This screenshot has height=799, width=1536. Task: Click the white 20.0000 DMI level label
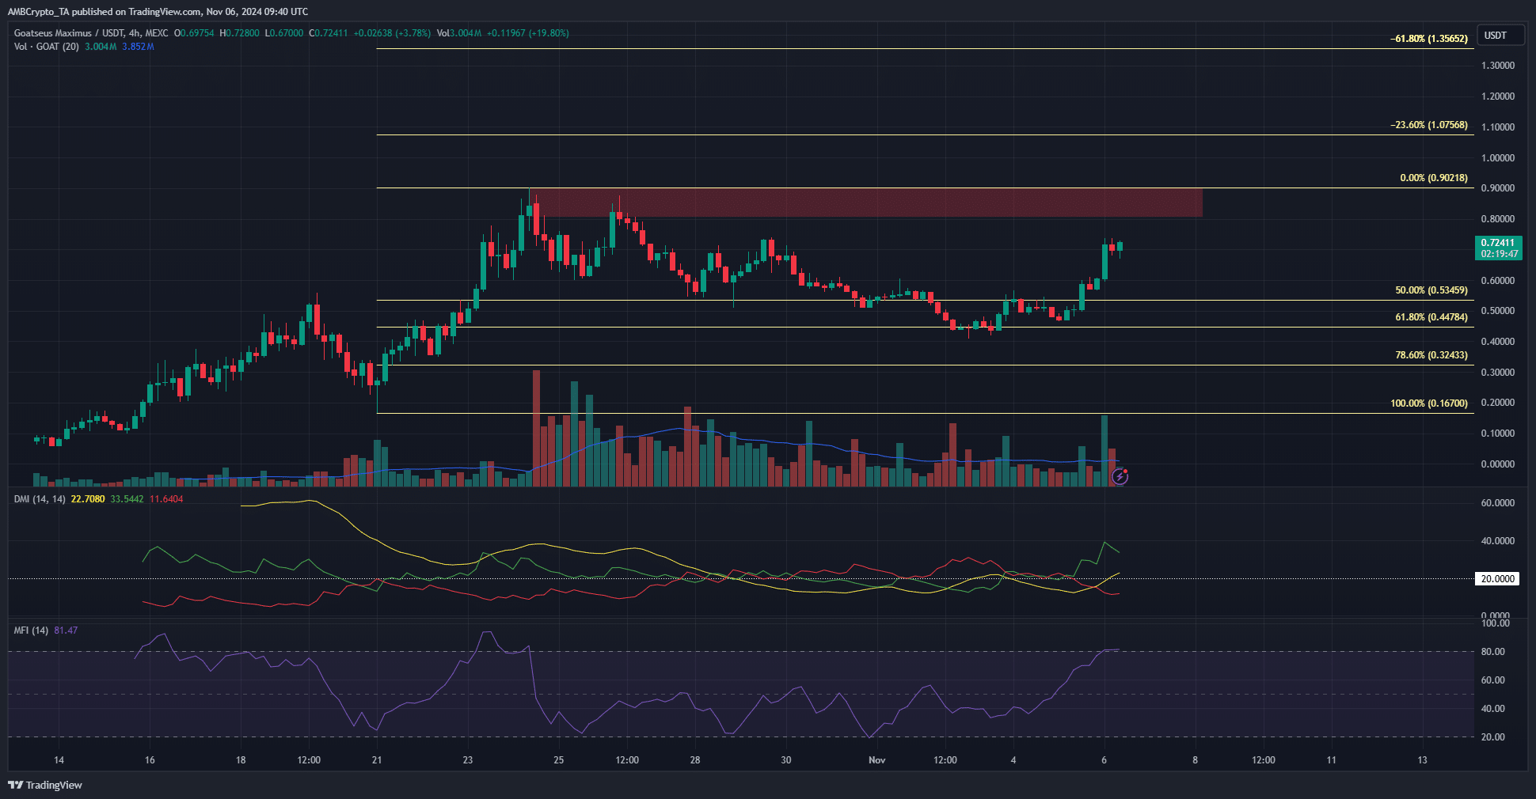pos(1498,579)
